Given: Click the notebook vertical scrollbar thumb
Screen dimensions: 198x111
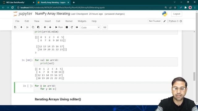Looking at the screenshot, I should tap(194, 76).
